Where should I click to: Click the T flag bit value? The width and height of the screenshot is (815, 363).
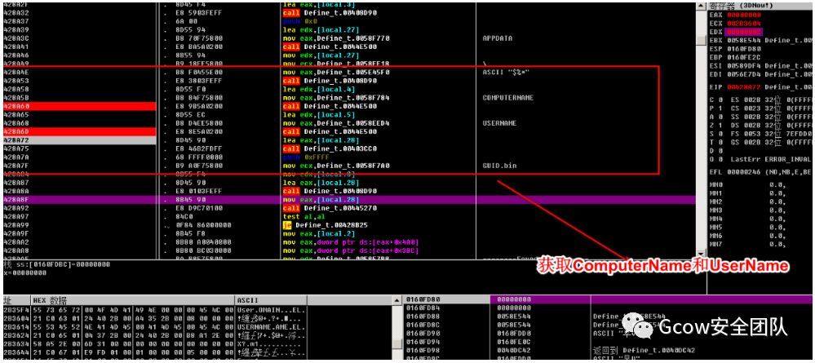719,142
